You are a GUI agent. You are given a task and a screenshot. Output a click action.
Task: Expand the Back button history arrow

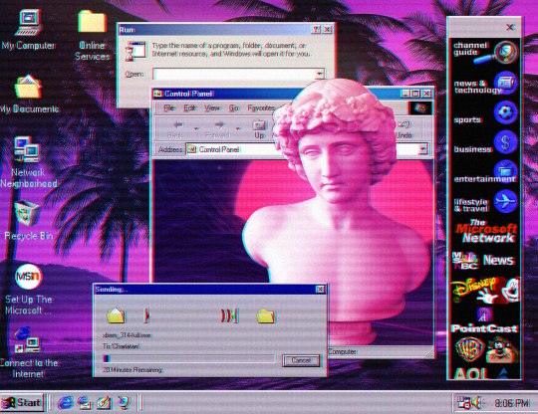coord(196,128)
